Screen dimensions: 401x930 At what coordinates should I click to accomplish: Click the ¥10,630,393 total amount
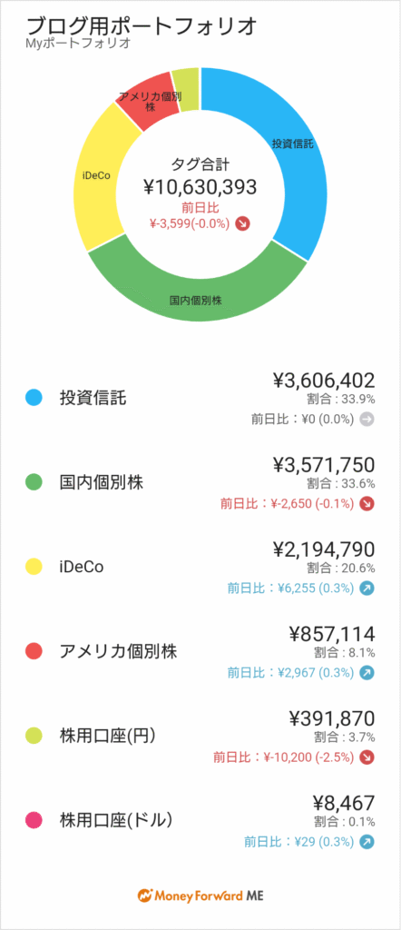coord(200,187)
